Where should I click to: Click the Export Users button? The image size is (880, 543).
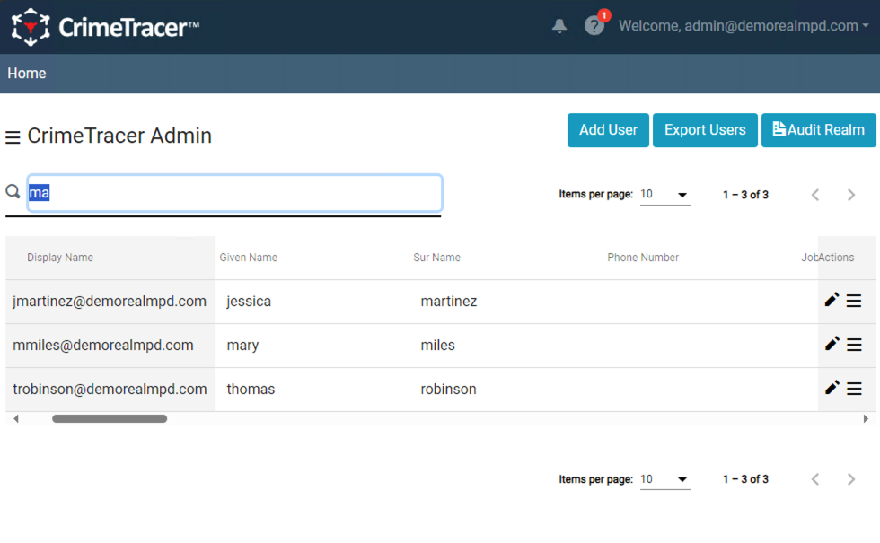(705, 130)
